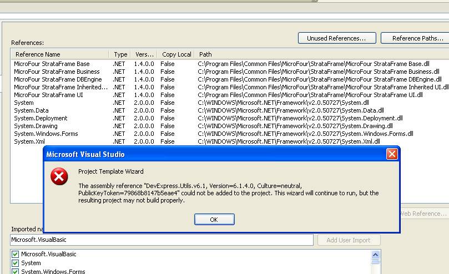Close the Microsoft Visual Studio dialog
The height and width of the screenshot is (274, 449).
392,154
